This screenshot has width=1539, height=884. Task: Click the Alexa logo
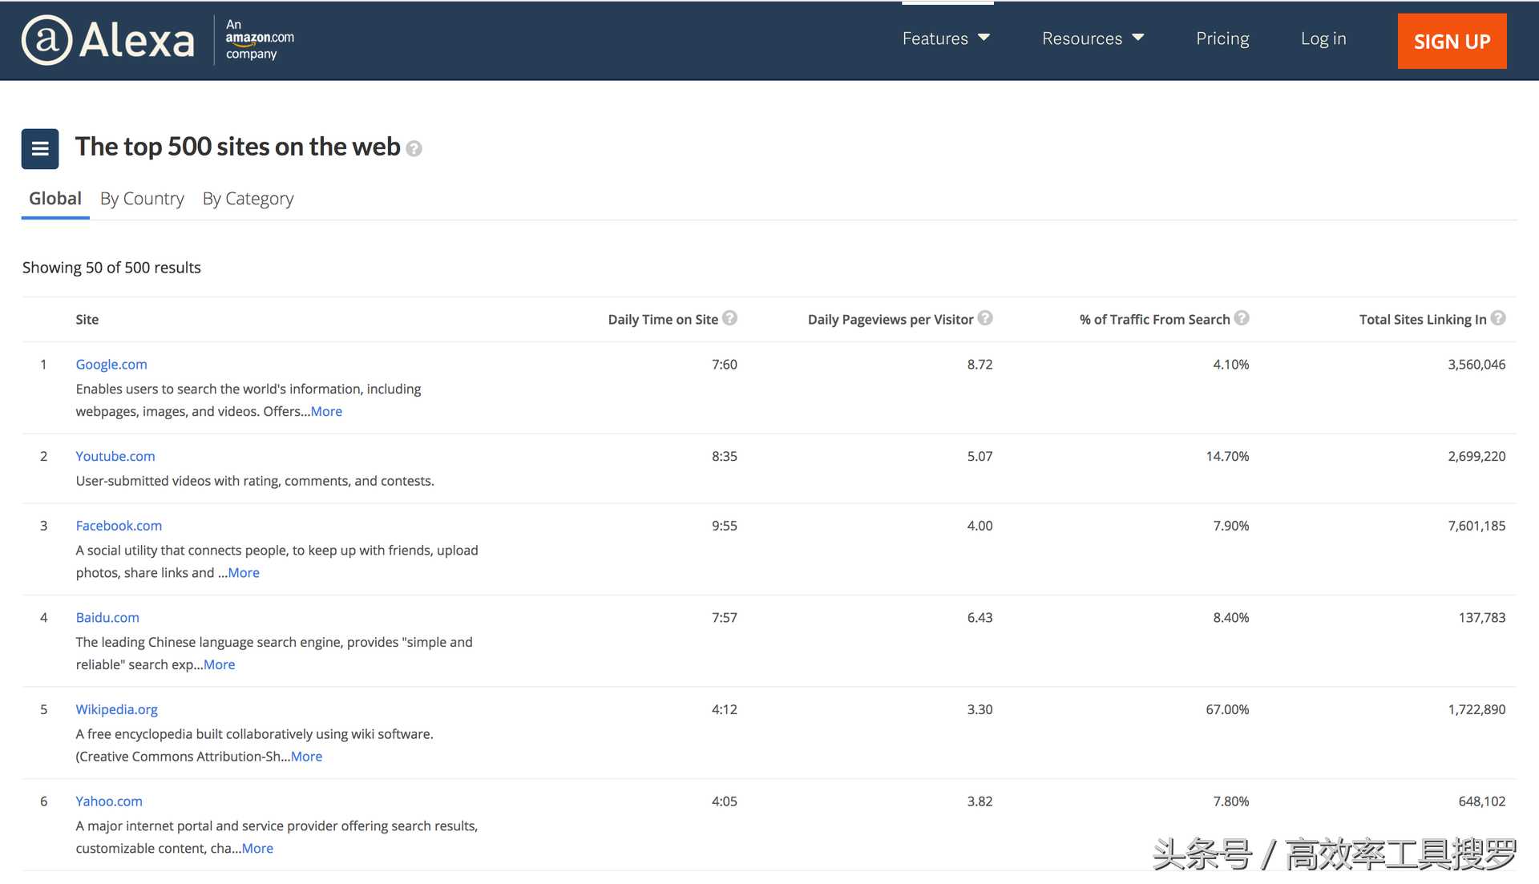click(x=108, y=40)
